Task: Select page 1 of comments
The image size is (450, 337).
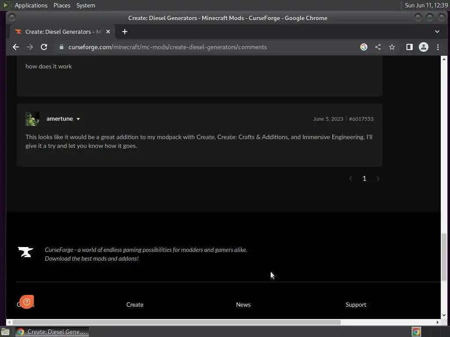Action: click(364, 179)
